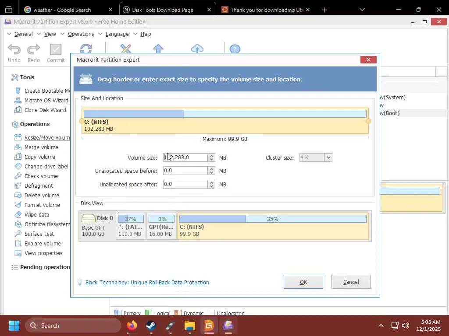Click Cancel in the resize dialog
449x336 pixels.
point(351,282)
